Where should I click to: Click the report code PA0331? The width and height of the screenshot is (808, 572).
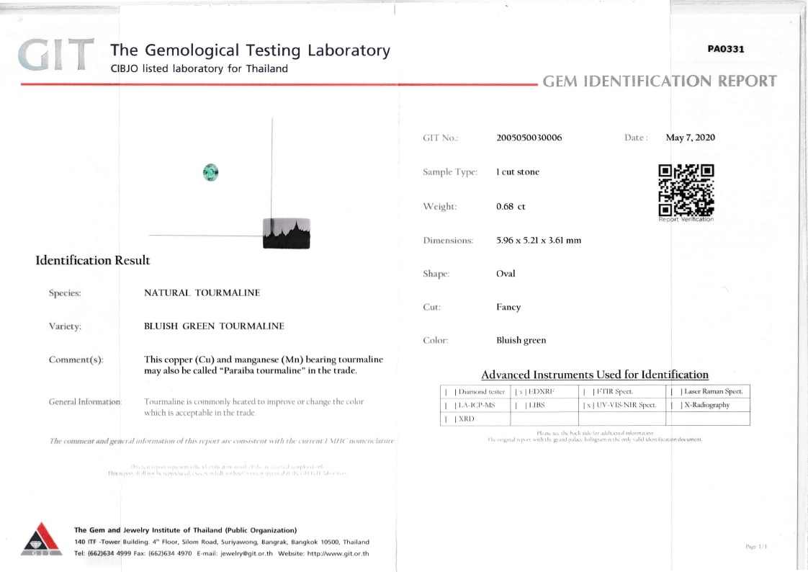point(725,49)
